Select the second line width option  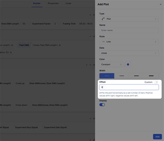click(x=122, y=76)
